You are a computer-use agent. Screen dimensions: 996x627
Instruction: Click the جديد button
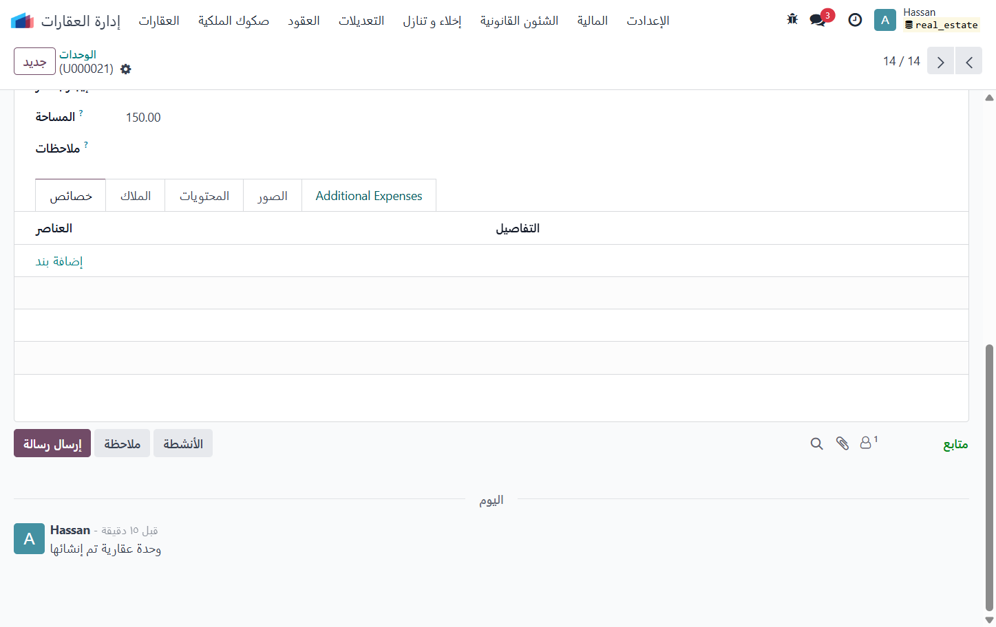pyautogui.click(x=34, y=61)
